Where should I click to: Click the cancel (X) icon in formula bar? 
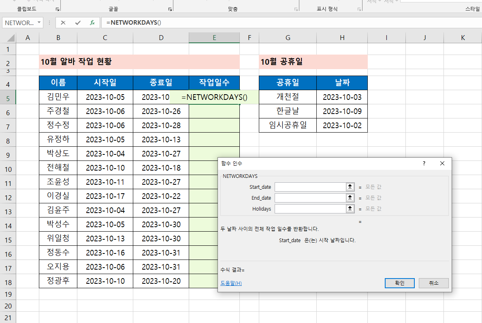click(63, 23)
